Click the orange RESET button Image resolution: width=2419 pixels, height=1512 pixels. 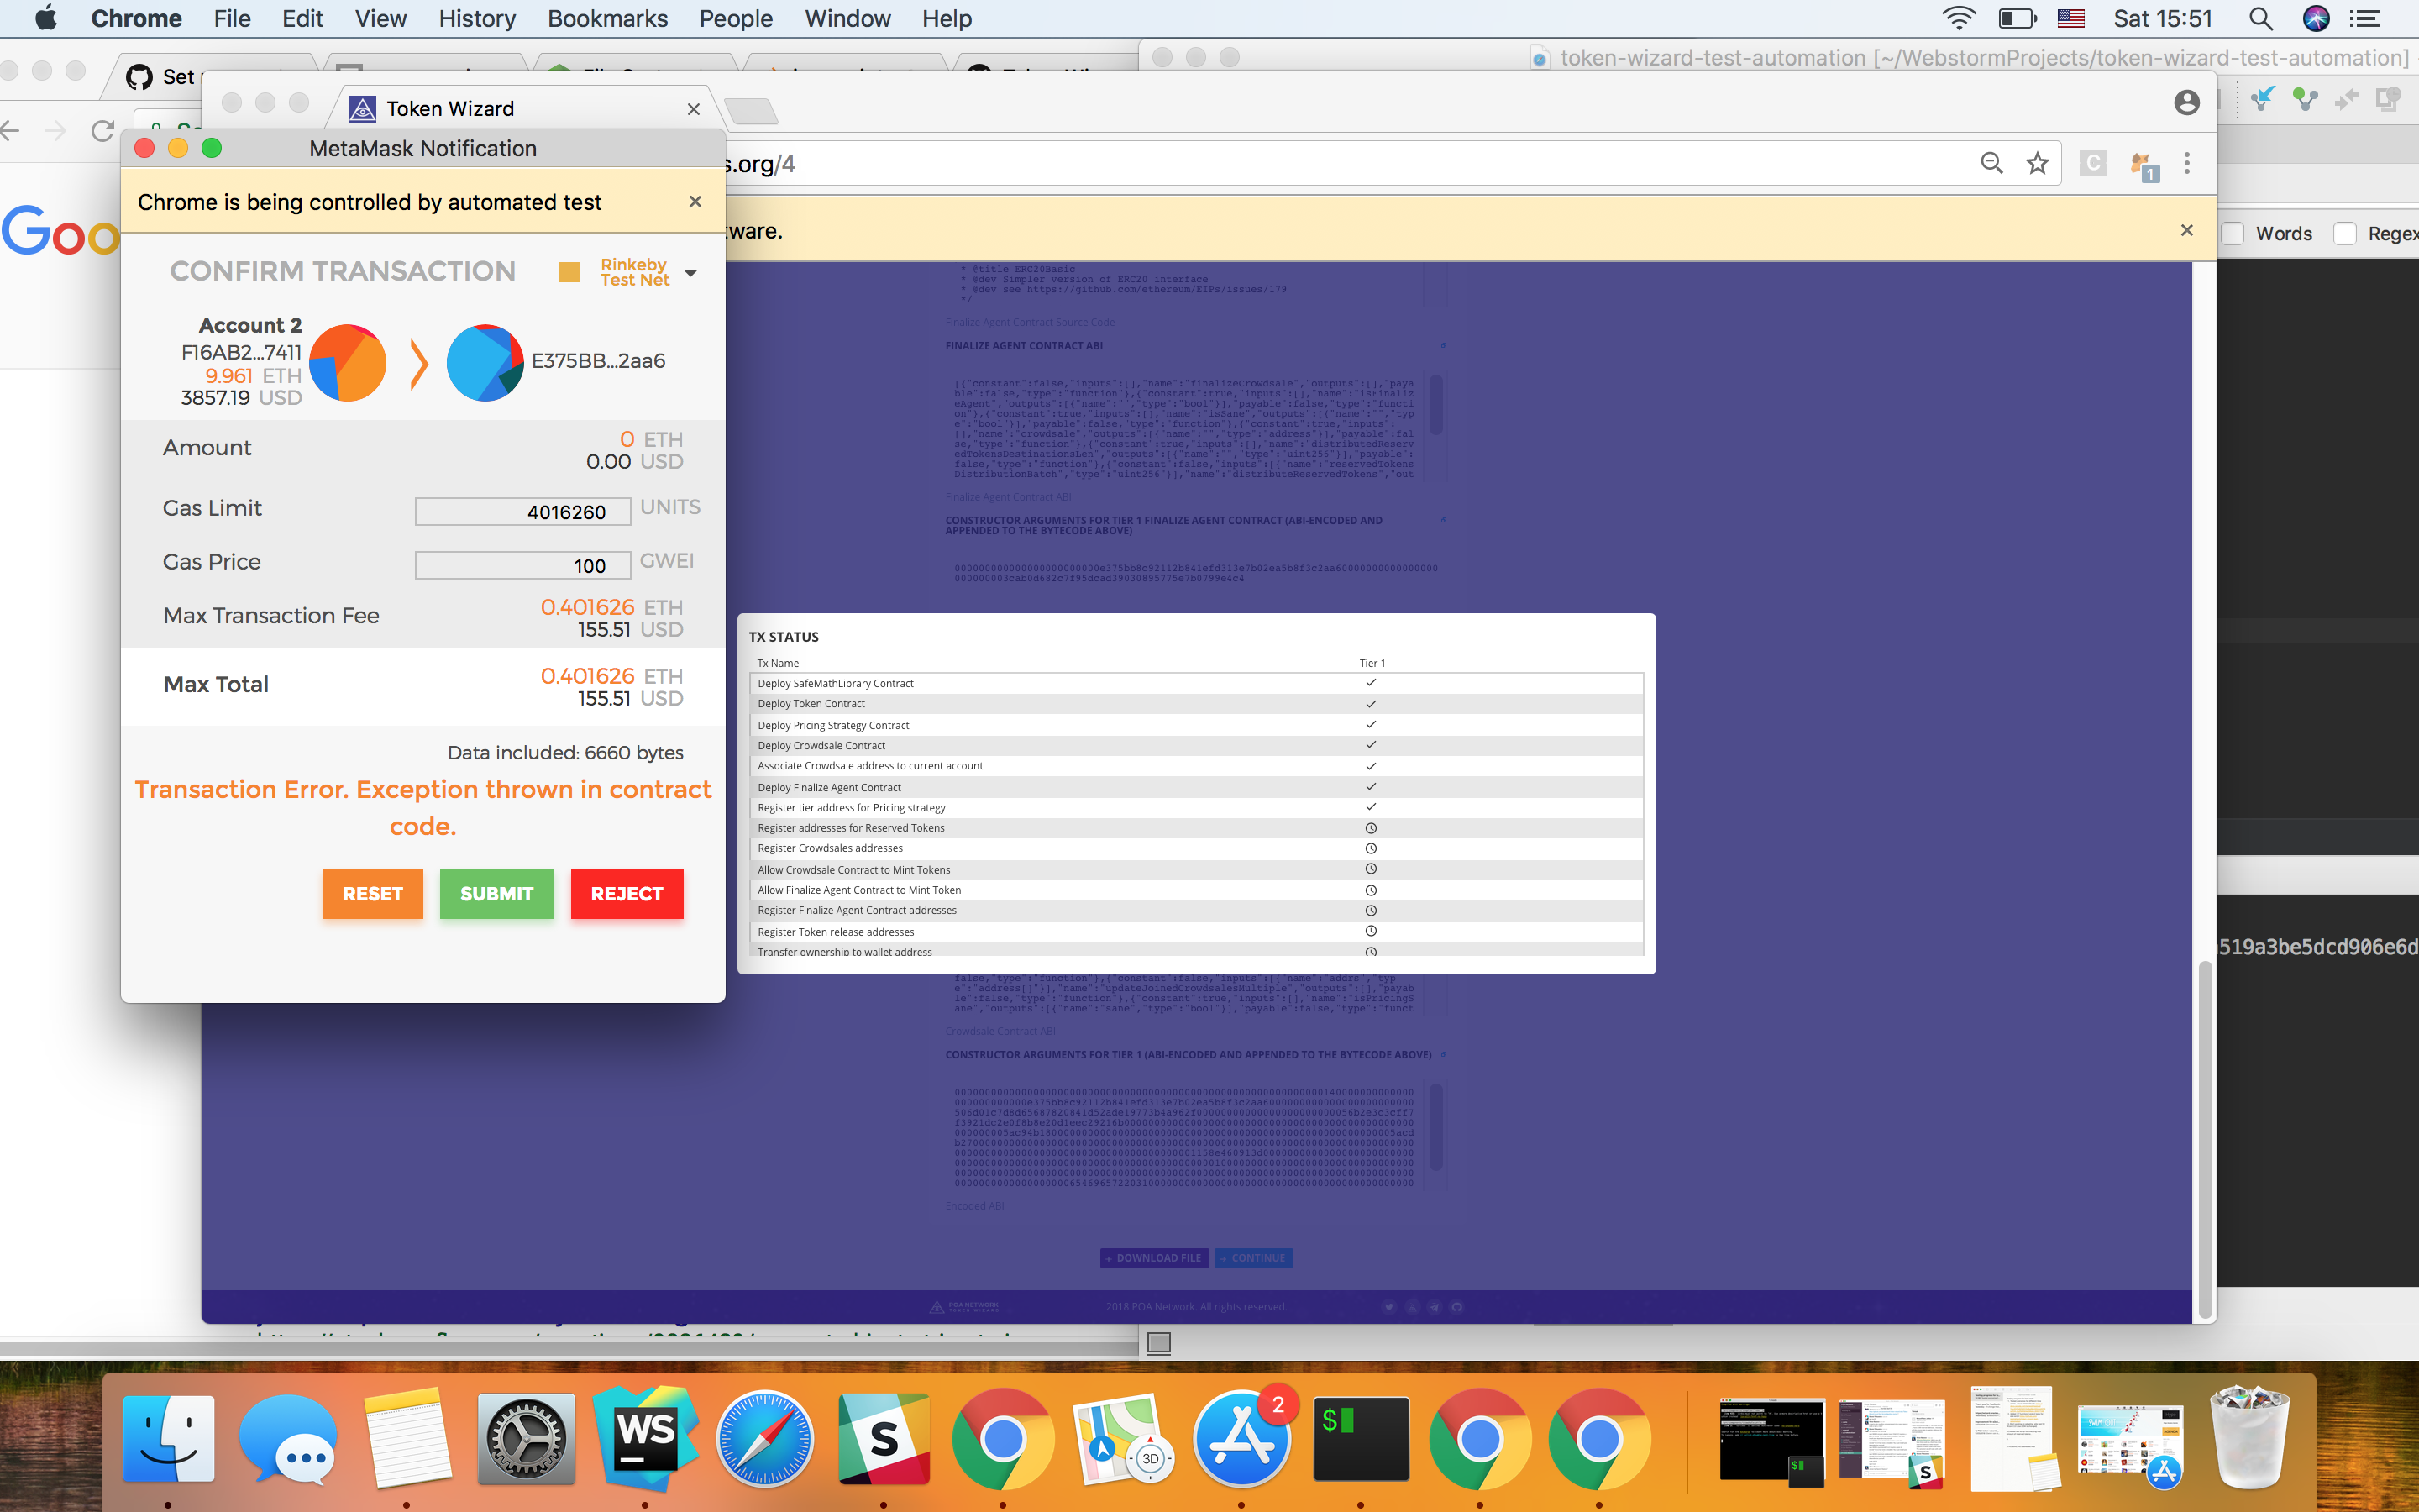(x=372, y=894)
